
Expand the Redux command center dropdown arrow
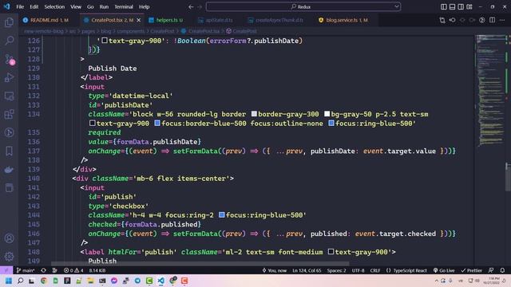(397, 6)
